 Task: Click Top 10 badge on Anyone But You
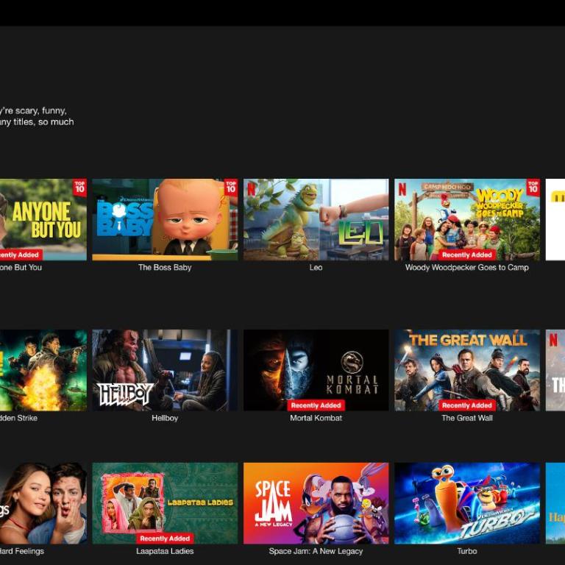pos(79,188)
